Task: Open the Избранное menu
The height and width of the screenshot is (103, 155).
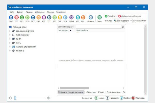Action: click(40, 12)
